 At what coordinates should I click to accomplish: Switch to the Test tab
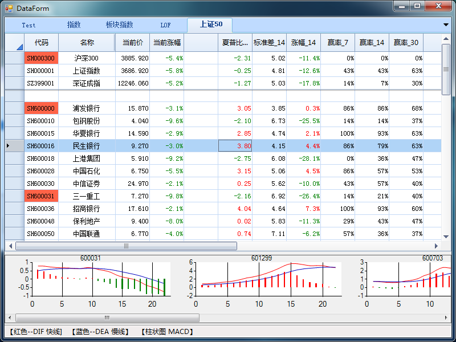tap(28, 25)
